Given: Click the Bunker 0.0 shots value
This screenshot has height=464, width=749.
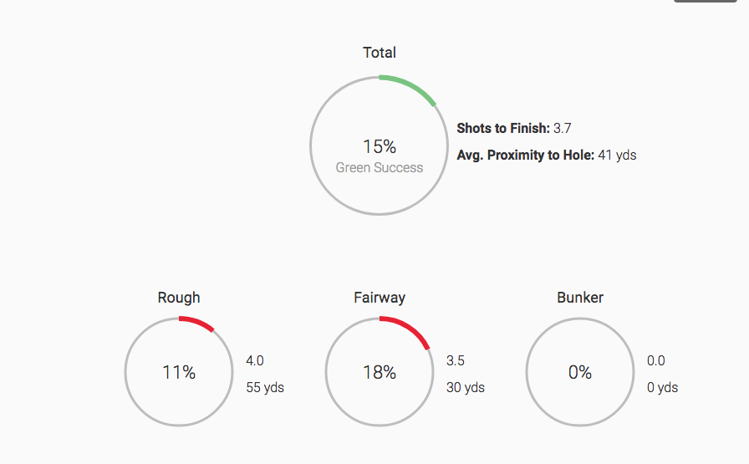Looking at the screenshot, I should click(x=656, y=361).
